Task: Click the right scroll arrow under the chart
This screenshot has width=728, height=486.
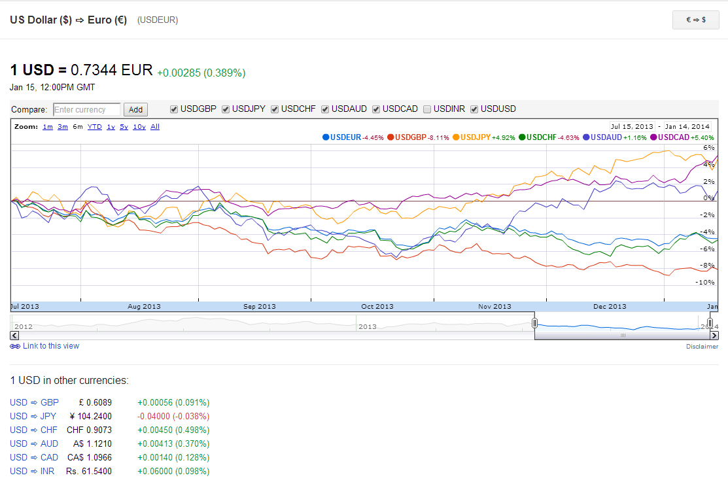Action: (714, 335)
